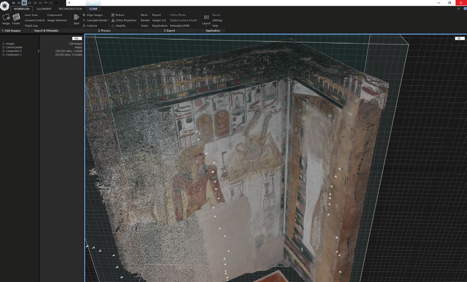Click Flight Log import button
The height and width of the screenshot is (282, 467).
click(31, 25)
